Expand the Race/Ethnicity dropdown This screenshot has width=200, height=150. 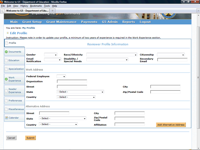112,55
